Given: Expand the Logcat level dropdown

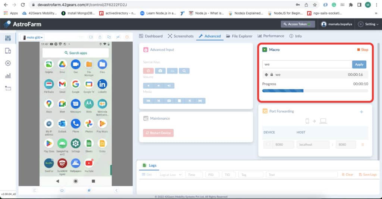Looking at the screenshot, I should [170, 175].
